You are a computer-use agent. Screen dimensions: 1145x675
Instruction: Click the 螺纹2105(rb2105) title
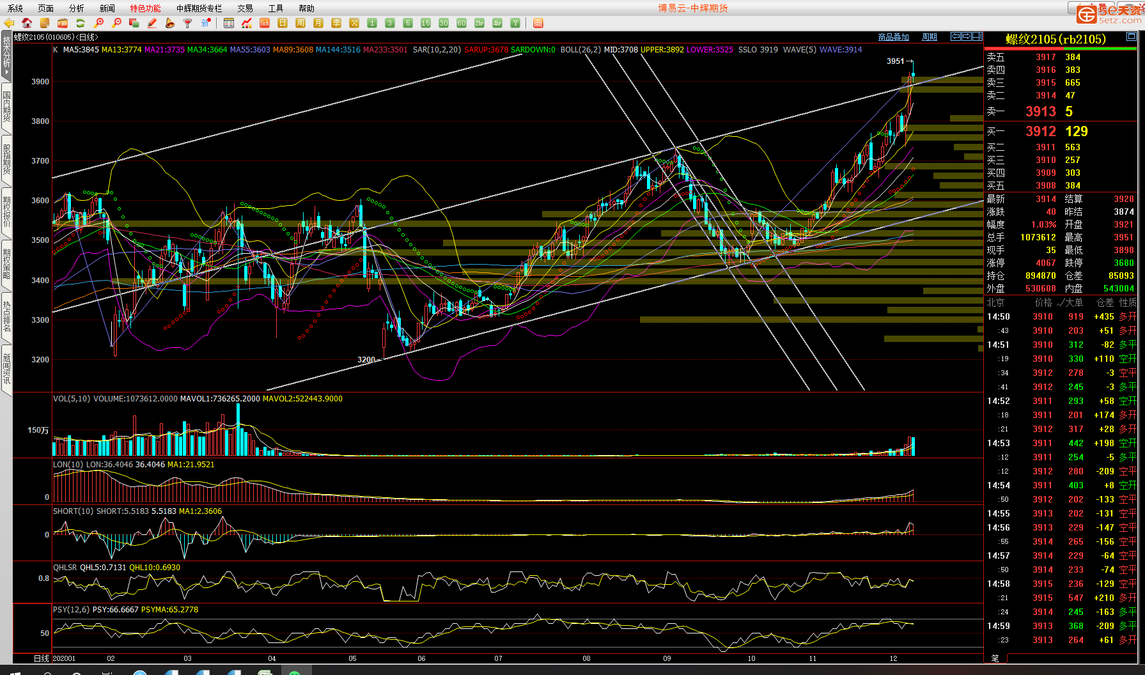(1055, 39)
